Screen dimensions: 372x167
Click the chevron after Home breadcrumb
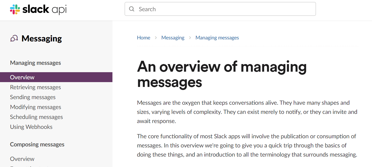point(156,37)
